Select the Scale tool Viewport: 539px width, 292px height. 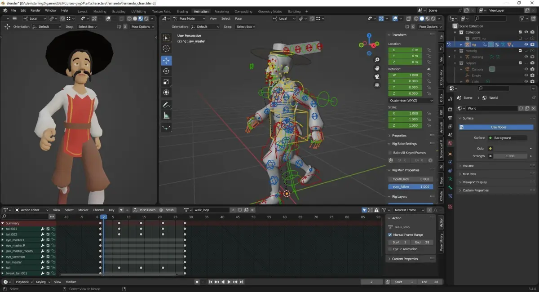click(x=166, y=82)
